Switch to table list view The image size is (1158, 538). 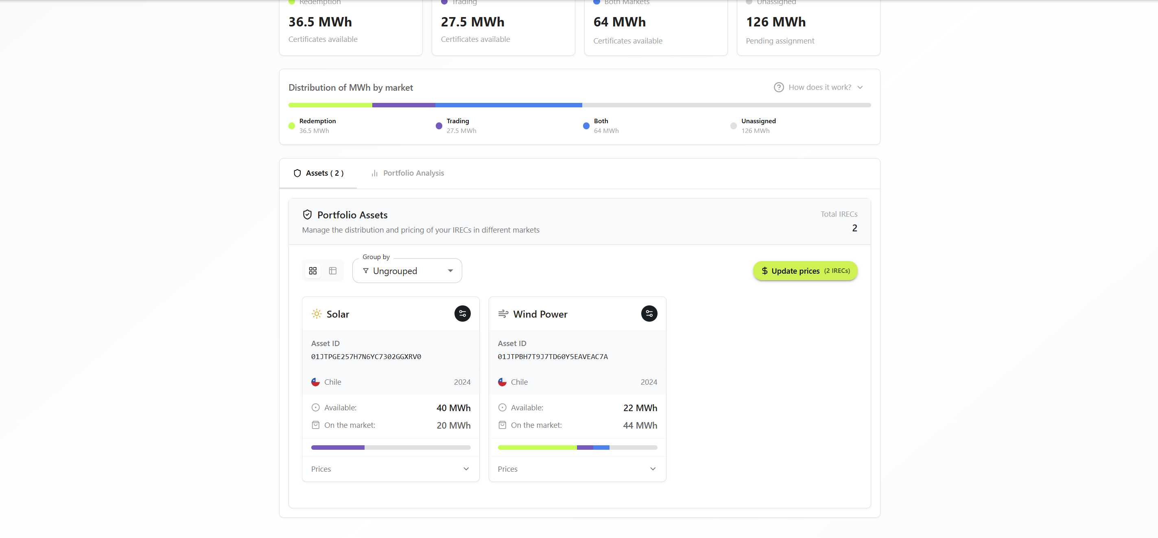click(x=333, y=270)
